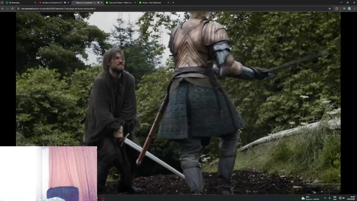The width and height of the screenshot is (357, 201).
Task: Close the Alan se Convierte YouTube tab
Action: pyautogui.click(x=68, y=3)
